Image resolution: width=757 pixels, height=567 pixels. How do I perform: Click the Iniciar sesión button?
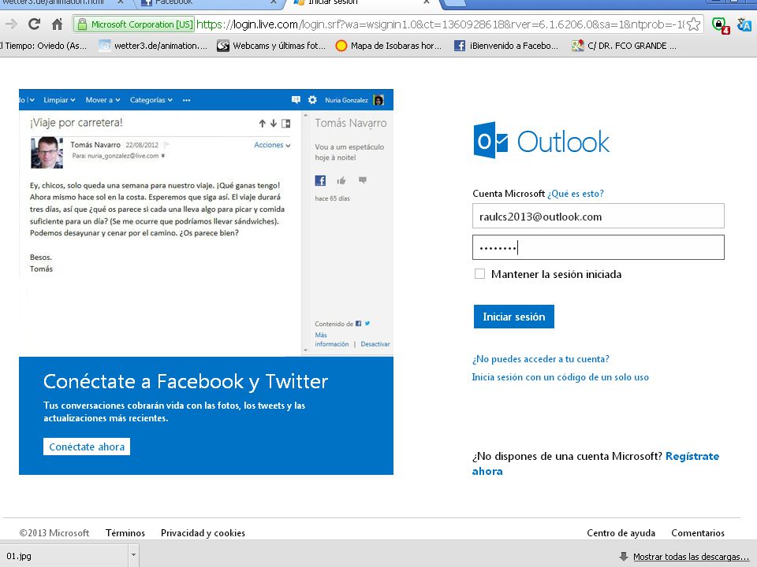coord(513,317)
